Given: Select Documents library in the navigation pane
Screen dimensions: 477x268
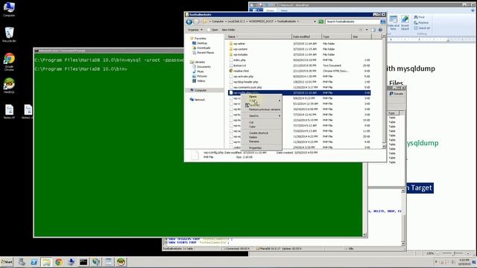Looking at the screenshot, I should pos(201,66).
